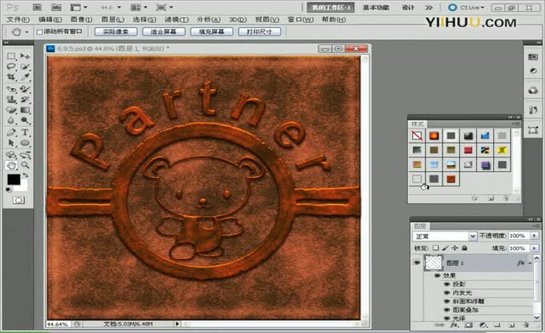The image size is (545, 333).
Task: Launch Mini Bridge from top bar
Action: pos(56,7)
